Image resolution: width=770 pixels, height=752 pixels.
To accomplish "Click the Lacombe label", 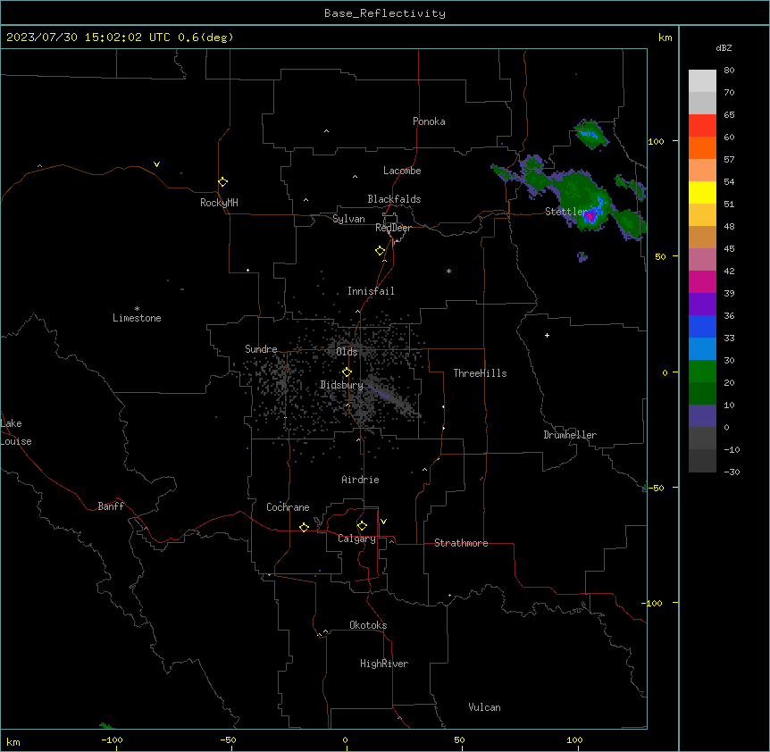I will pyautogui.click(x=402, y=171).
